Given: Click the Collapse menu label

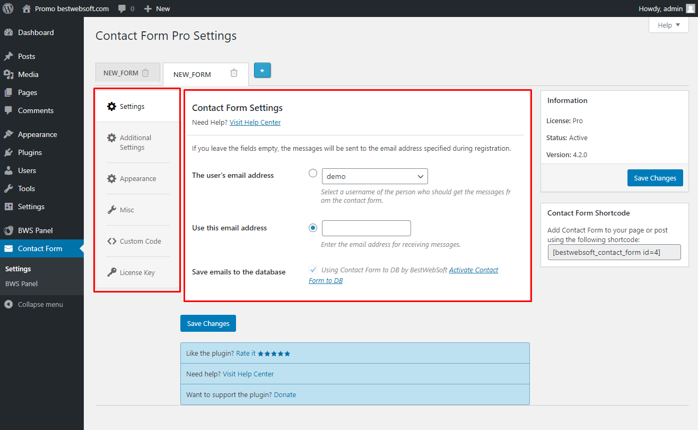Looking at the screenshot, I should [x=40, y=304].
